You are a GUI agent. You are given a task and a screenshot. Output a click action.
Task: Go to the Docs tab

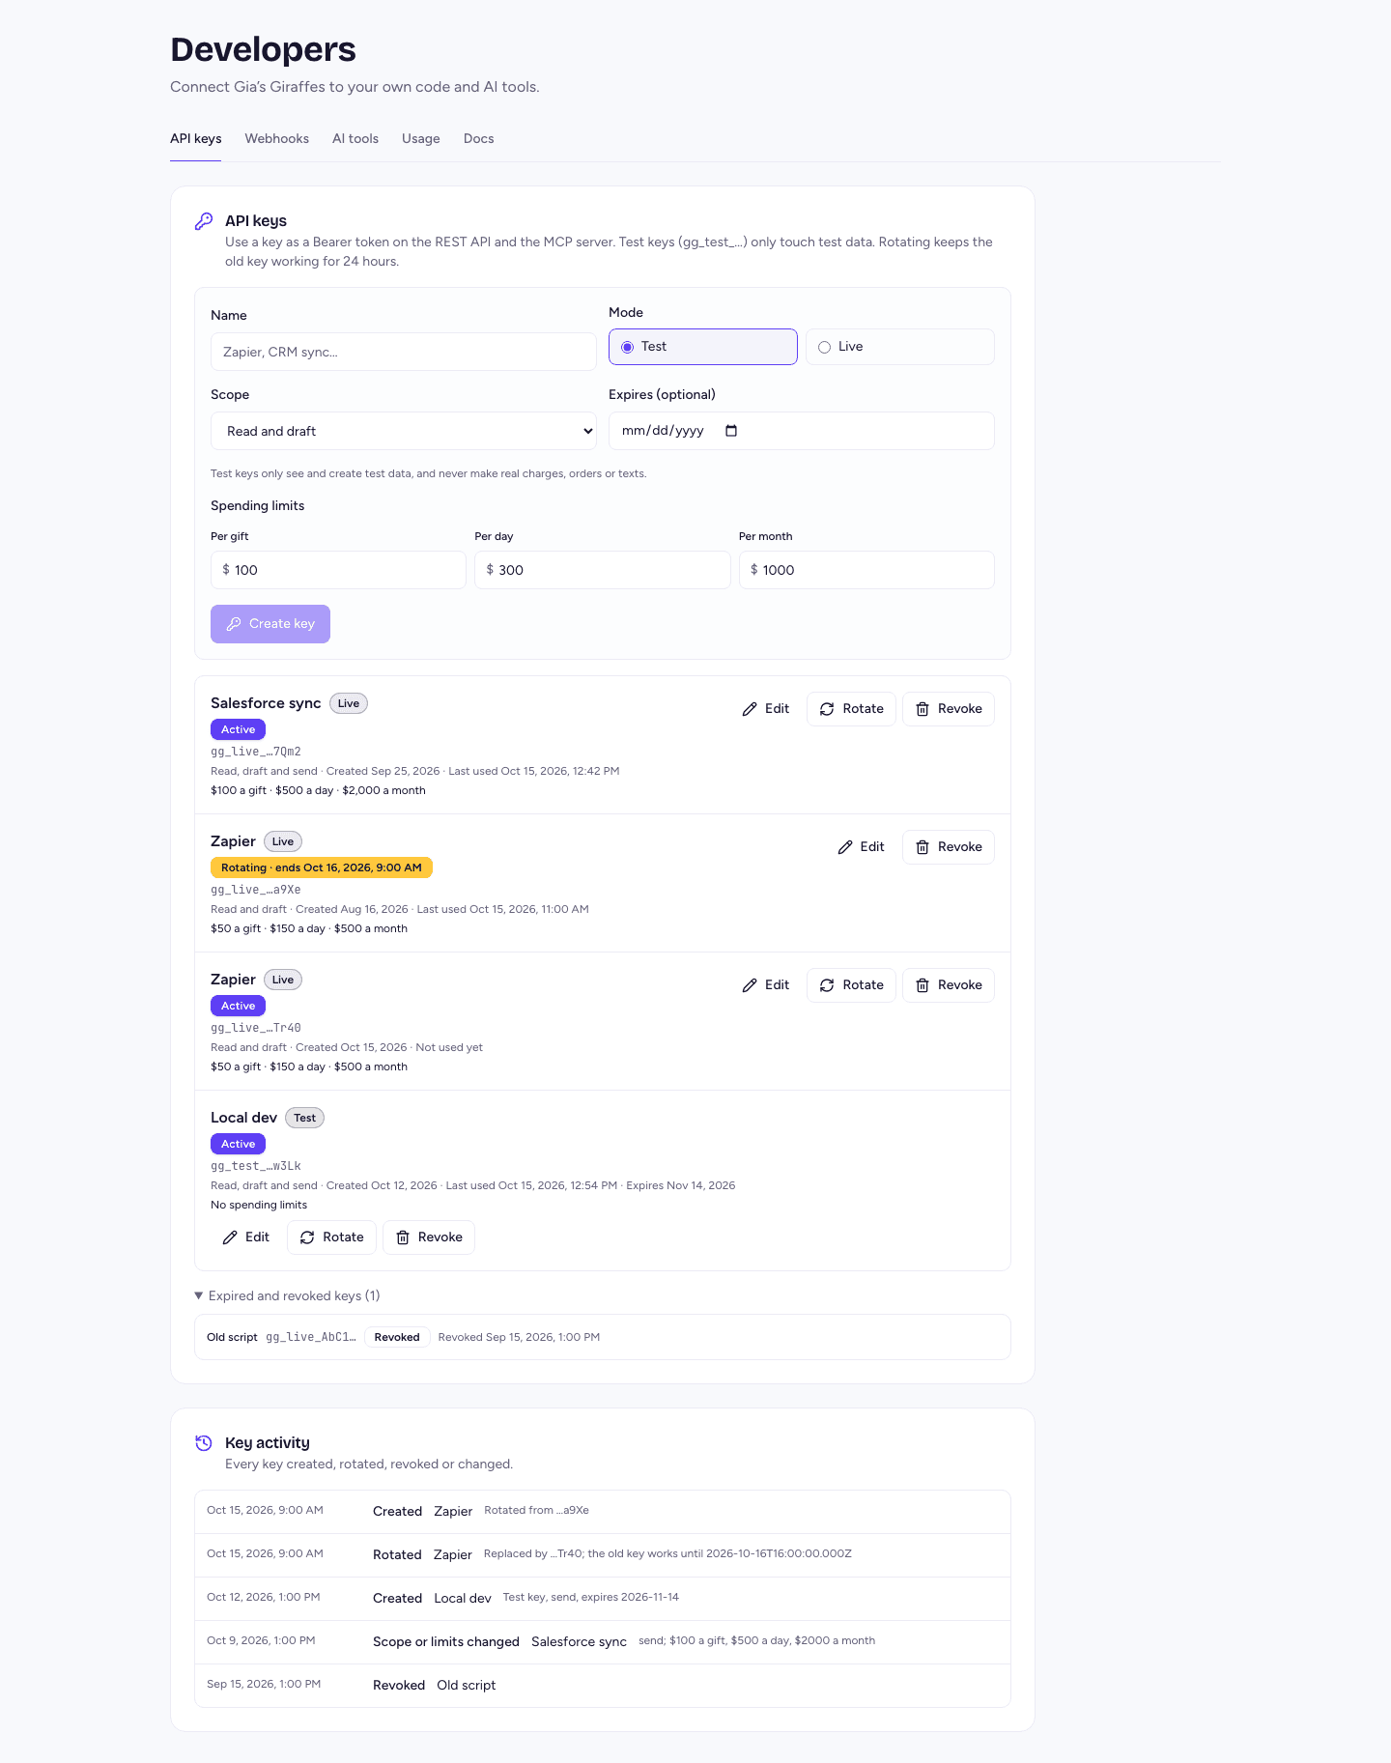478,138
